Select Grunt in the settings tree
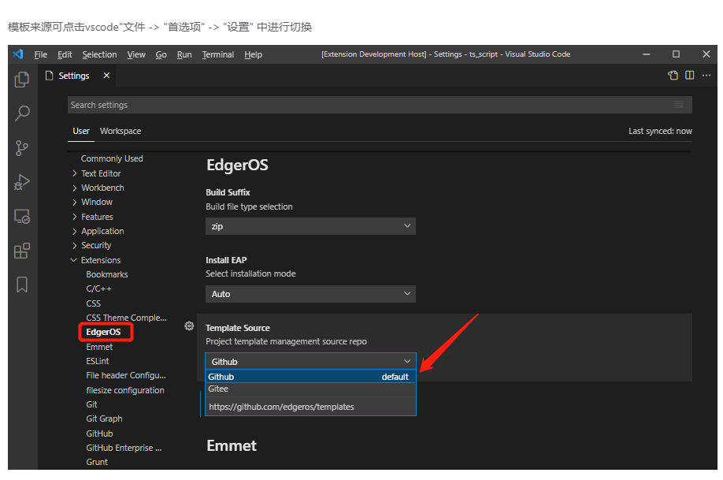 pyautogui.click(x=97, y=463)
